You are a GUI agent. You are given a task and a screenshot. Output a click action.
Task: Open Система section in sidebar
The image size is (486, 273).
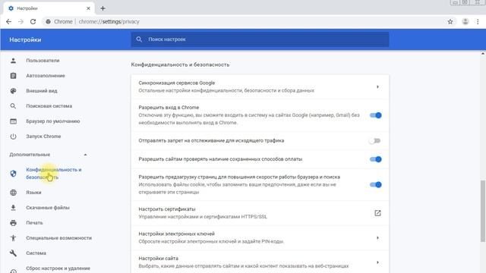click(x=36, y=253)
